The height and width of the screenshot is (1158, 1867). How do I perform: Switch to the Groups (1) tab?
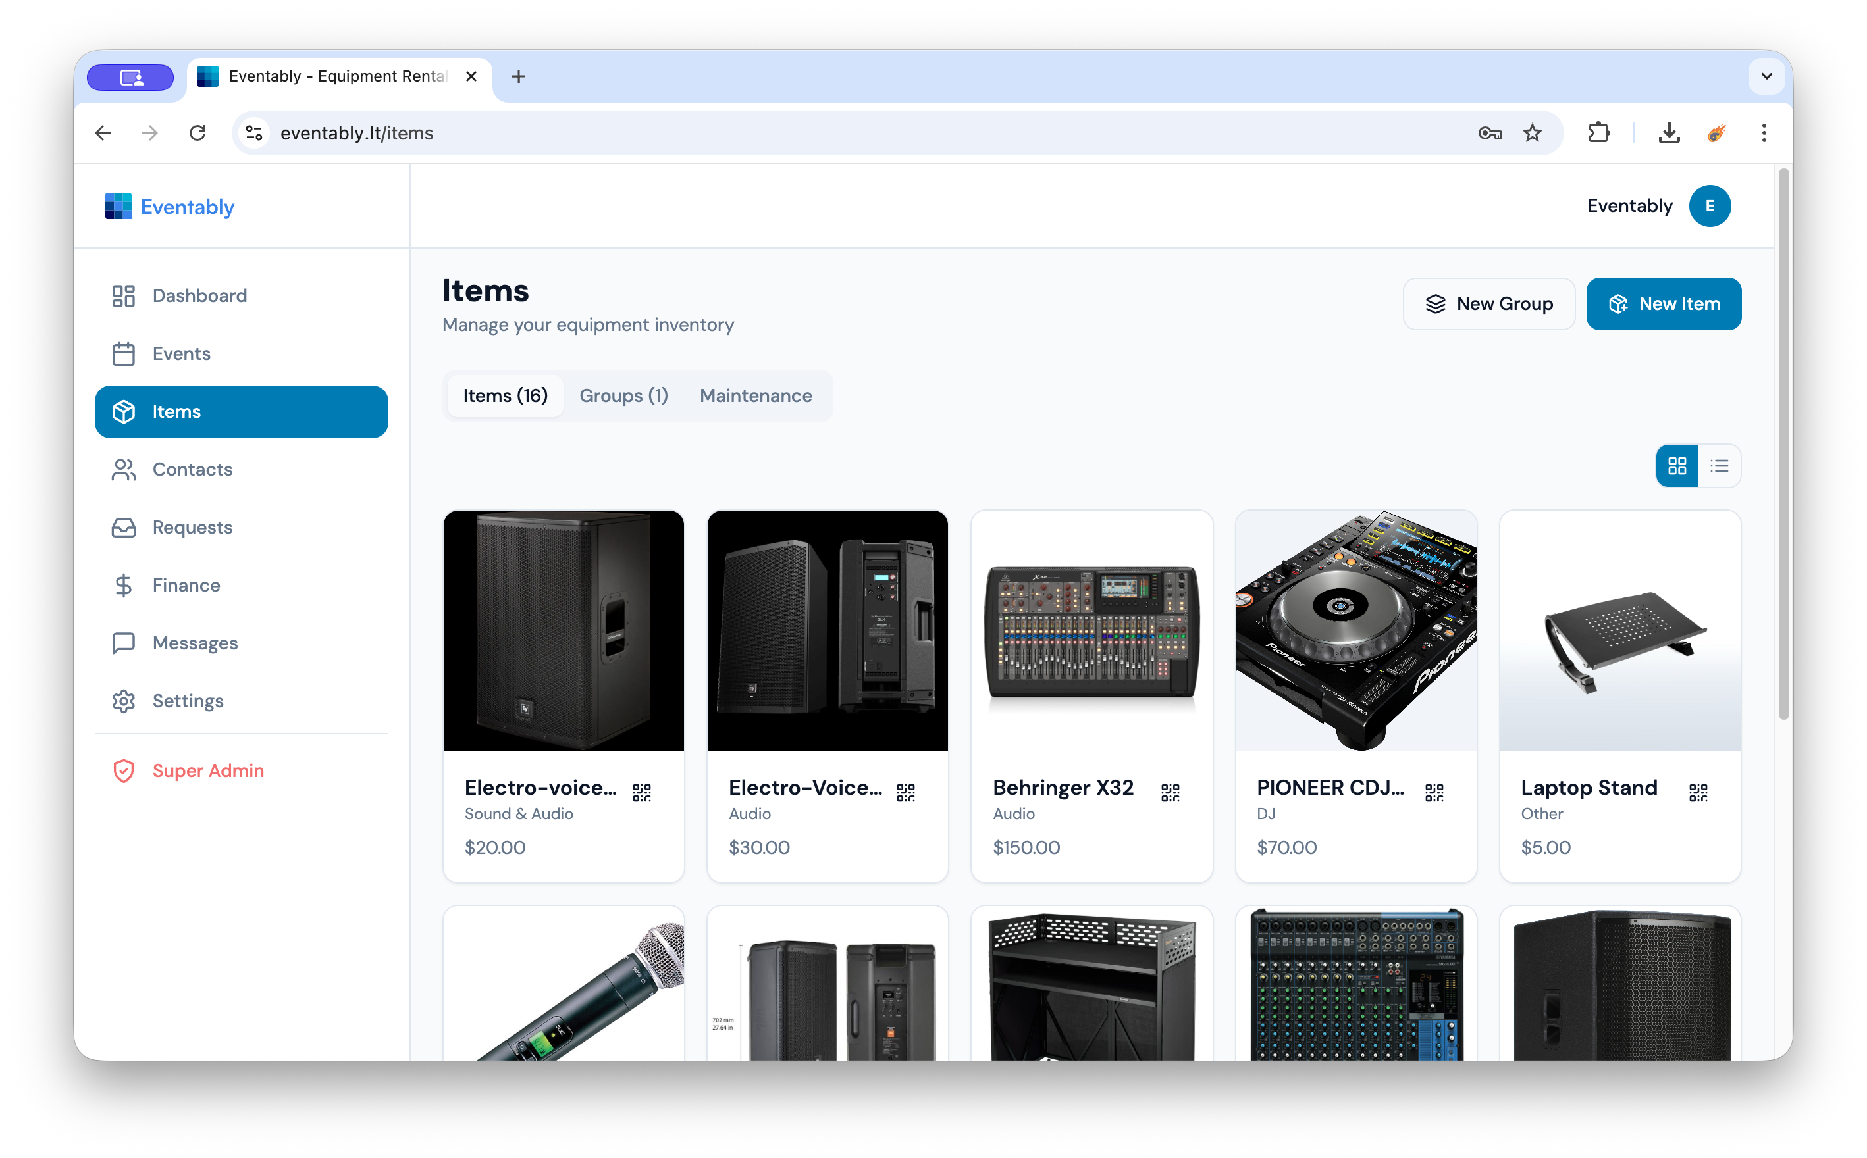(623, 396)
